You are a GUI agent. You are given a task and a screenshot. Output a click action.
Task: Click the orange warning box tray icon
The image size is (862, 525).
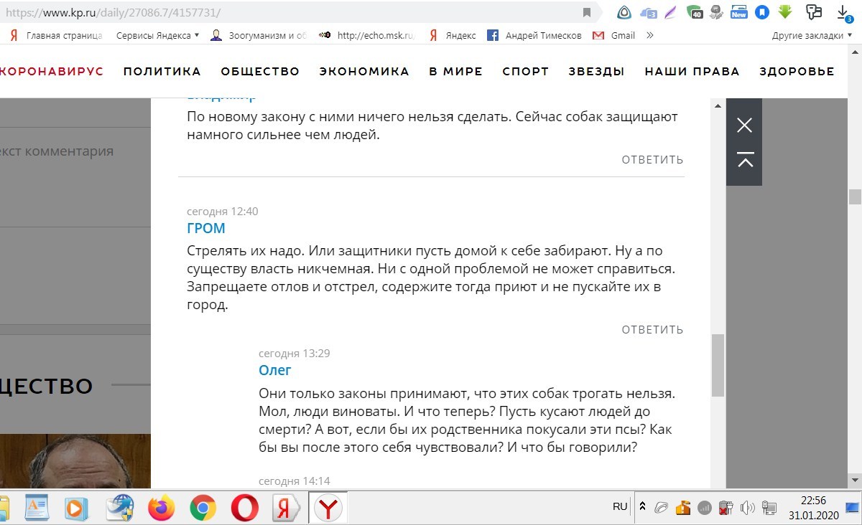coord(683,508)
